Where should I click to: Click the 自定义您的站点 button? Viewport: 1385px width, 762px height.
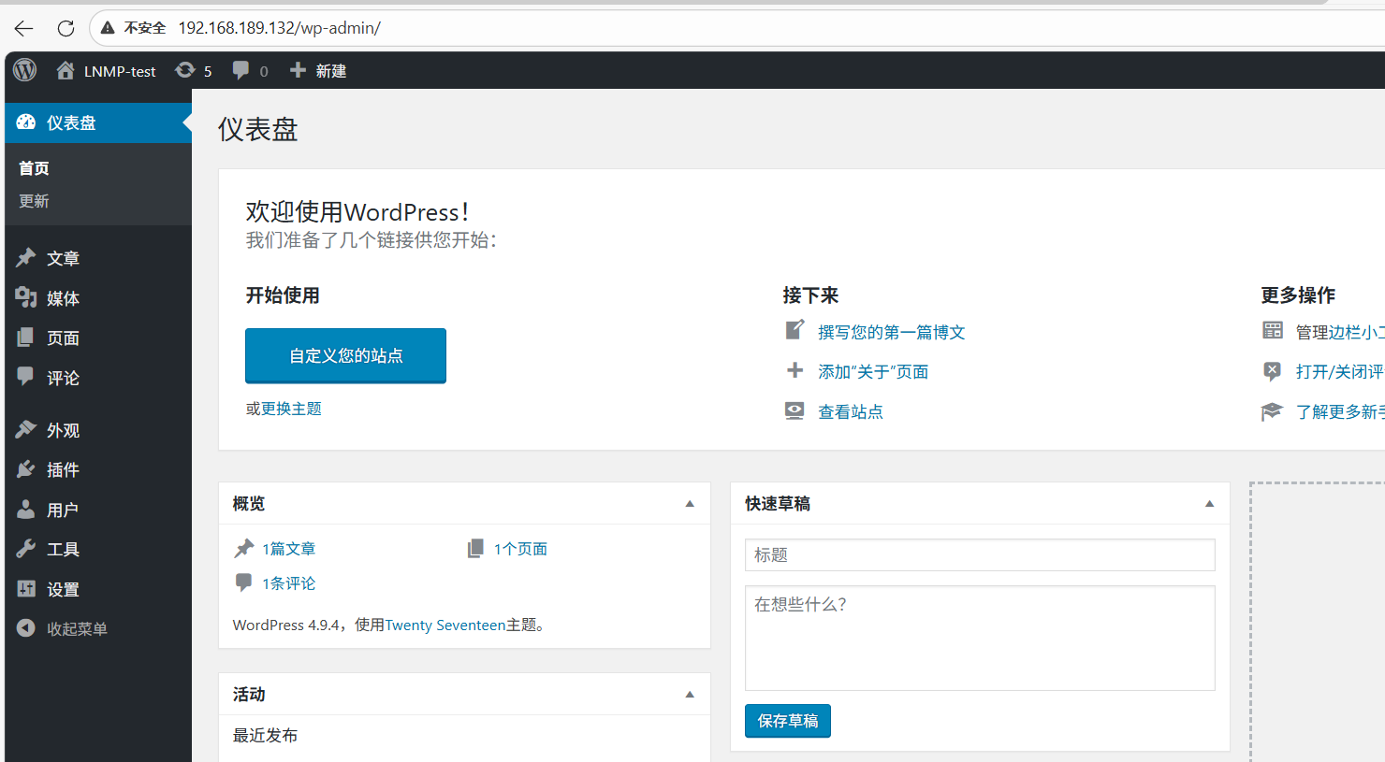click(345, 355)
